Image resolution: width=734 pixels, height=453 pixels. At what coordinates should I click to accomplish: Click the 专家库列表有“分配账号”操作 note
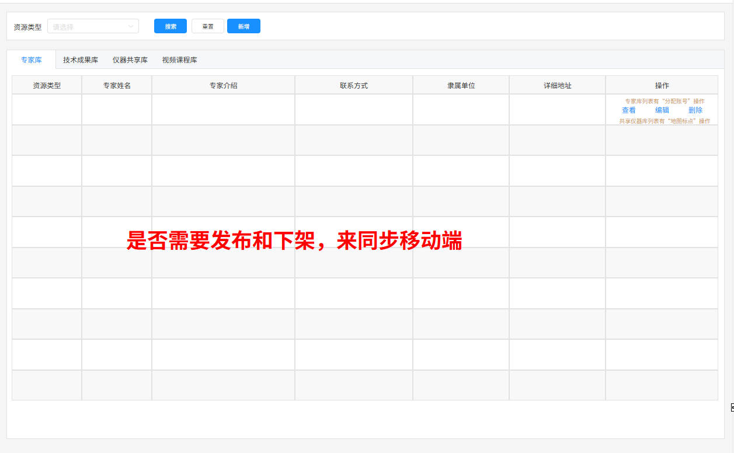[665, 101]
